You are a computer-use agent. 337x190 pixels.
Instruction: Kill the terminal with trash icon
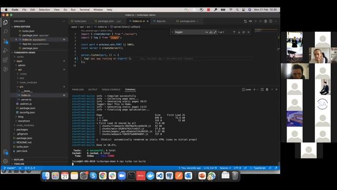tap(267, 89)
